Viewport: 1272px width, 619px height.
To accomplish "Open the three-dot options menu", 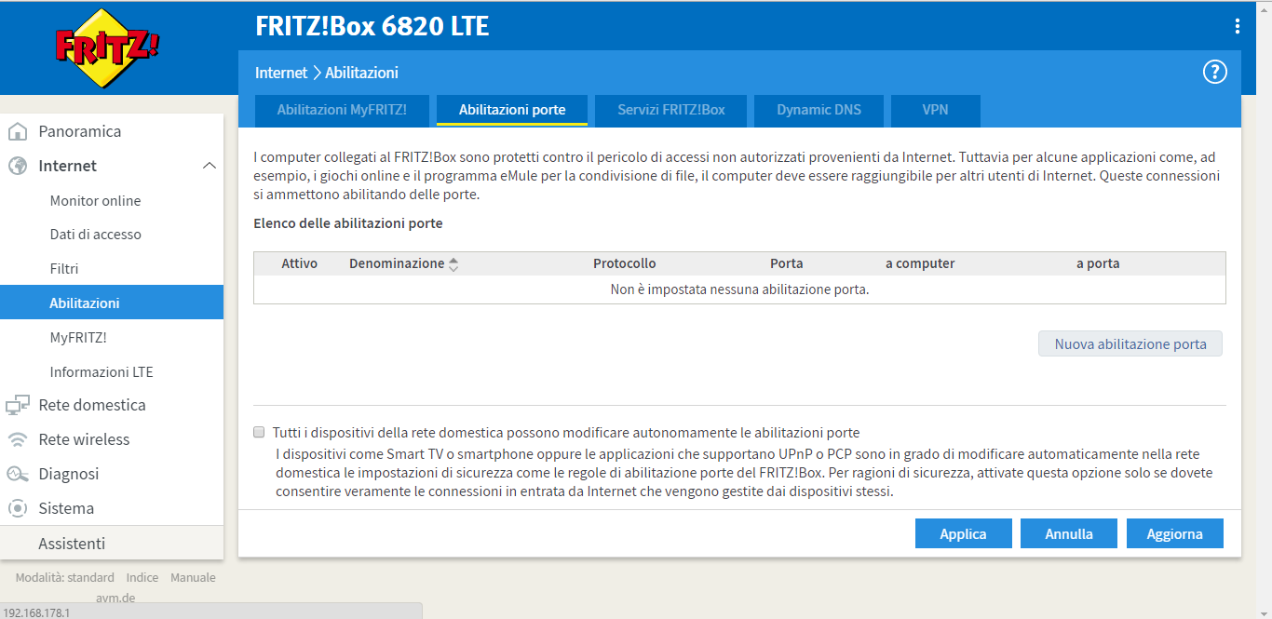I will pyautogui.click(x=1237, y=26).
